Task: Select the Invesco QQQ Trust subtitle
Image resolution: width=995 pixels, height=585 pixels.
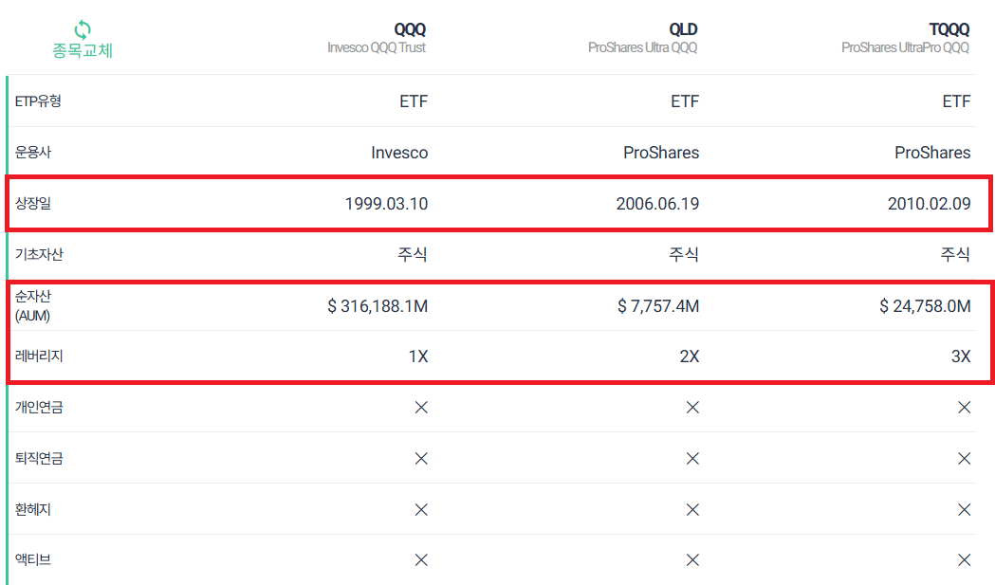Action: click(x=377, y=47)
